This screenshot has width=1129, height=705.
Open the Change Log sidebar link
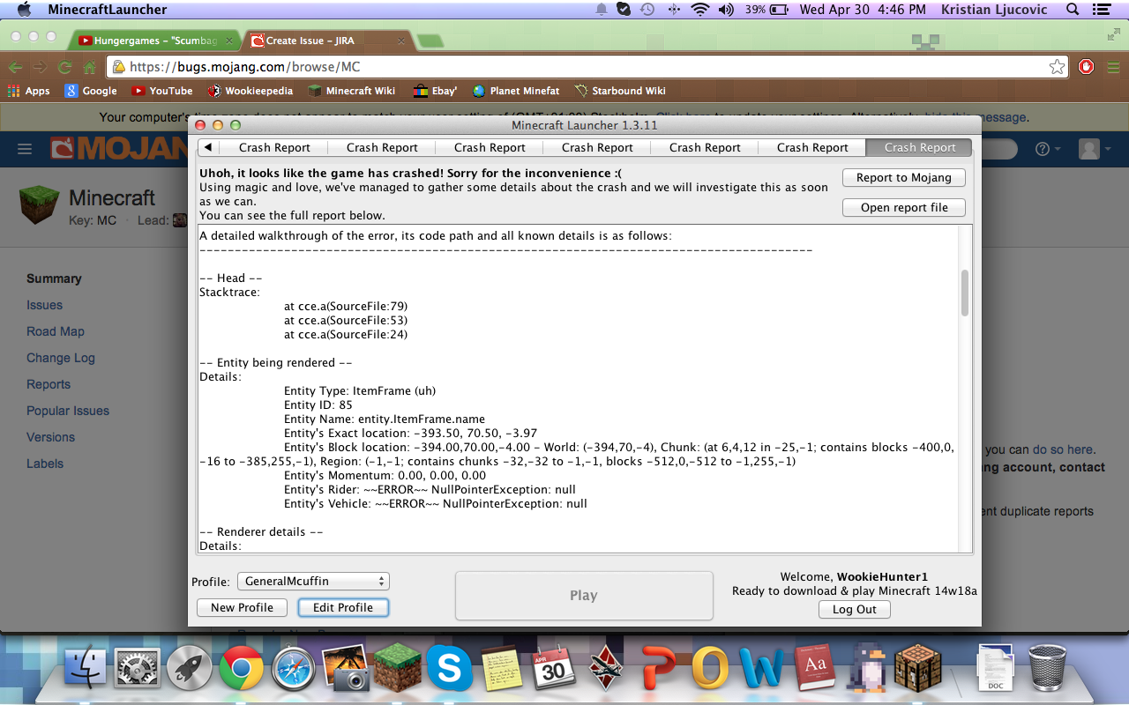click(x=61, y=358)
